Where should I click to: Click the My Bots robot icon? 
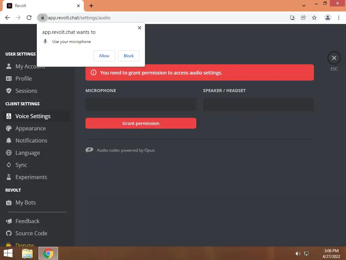click(x=9, y=202)
